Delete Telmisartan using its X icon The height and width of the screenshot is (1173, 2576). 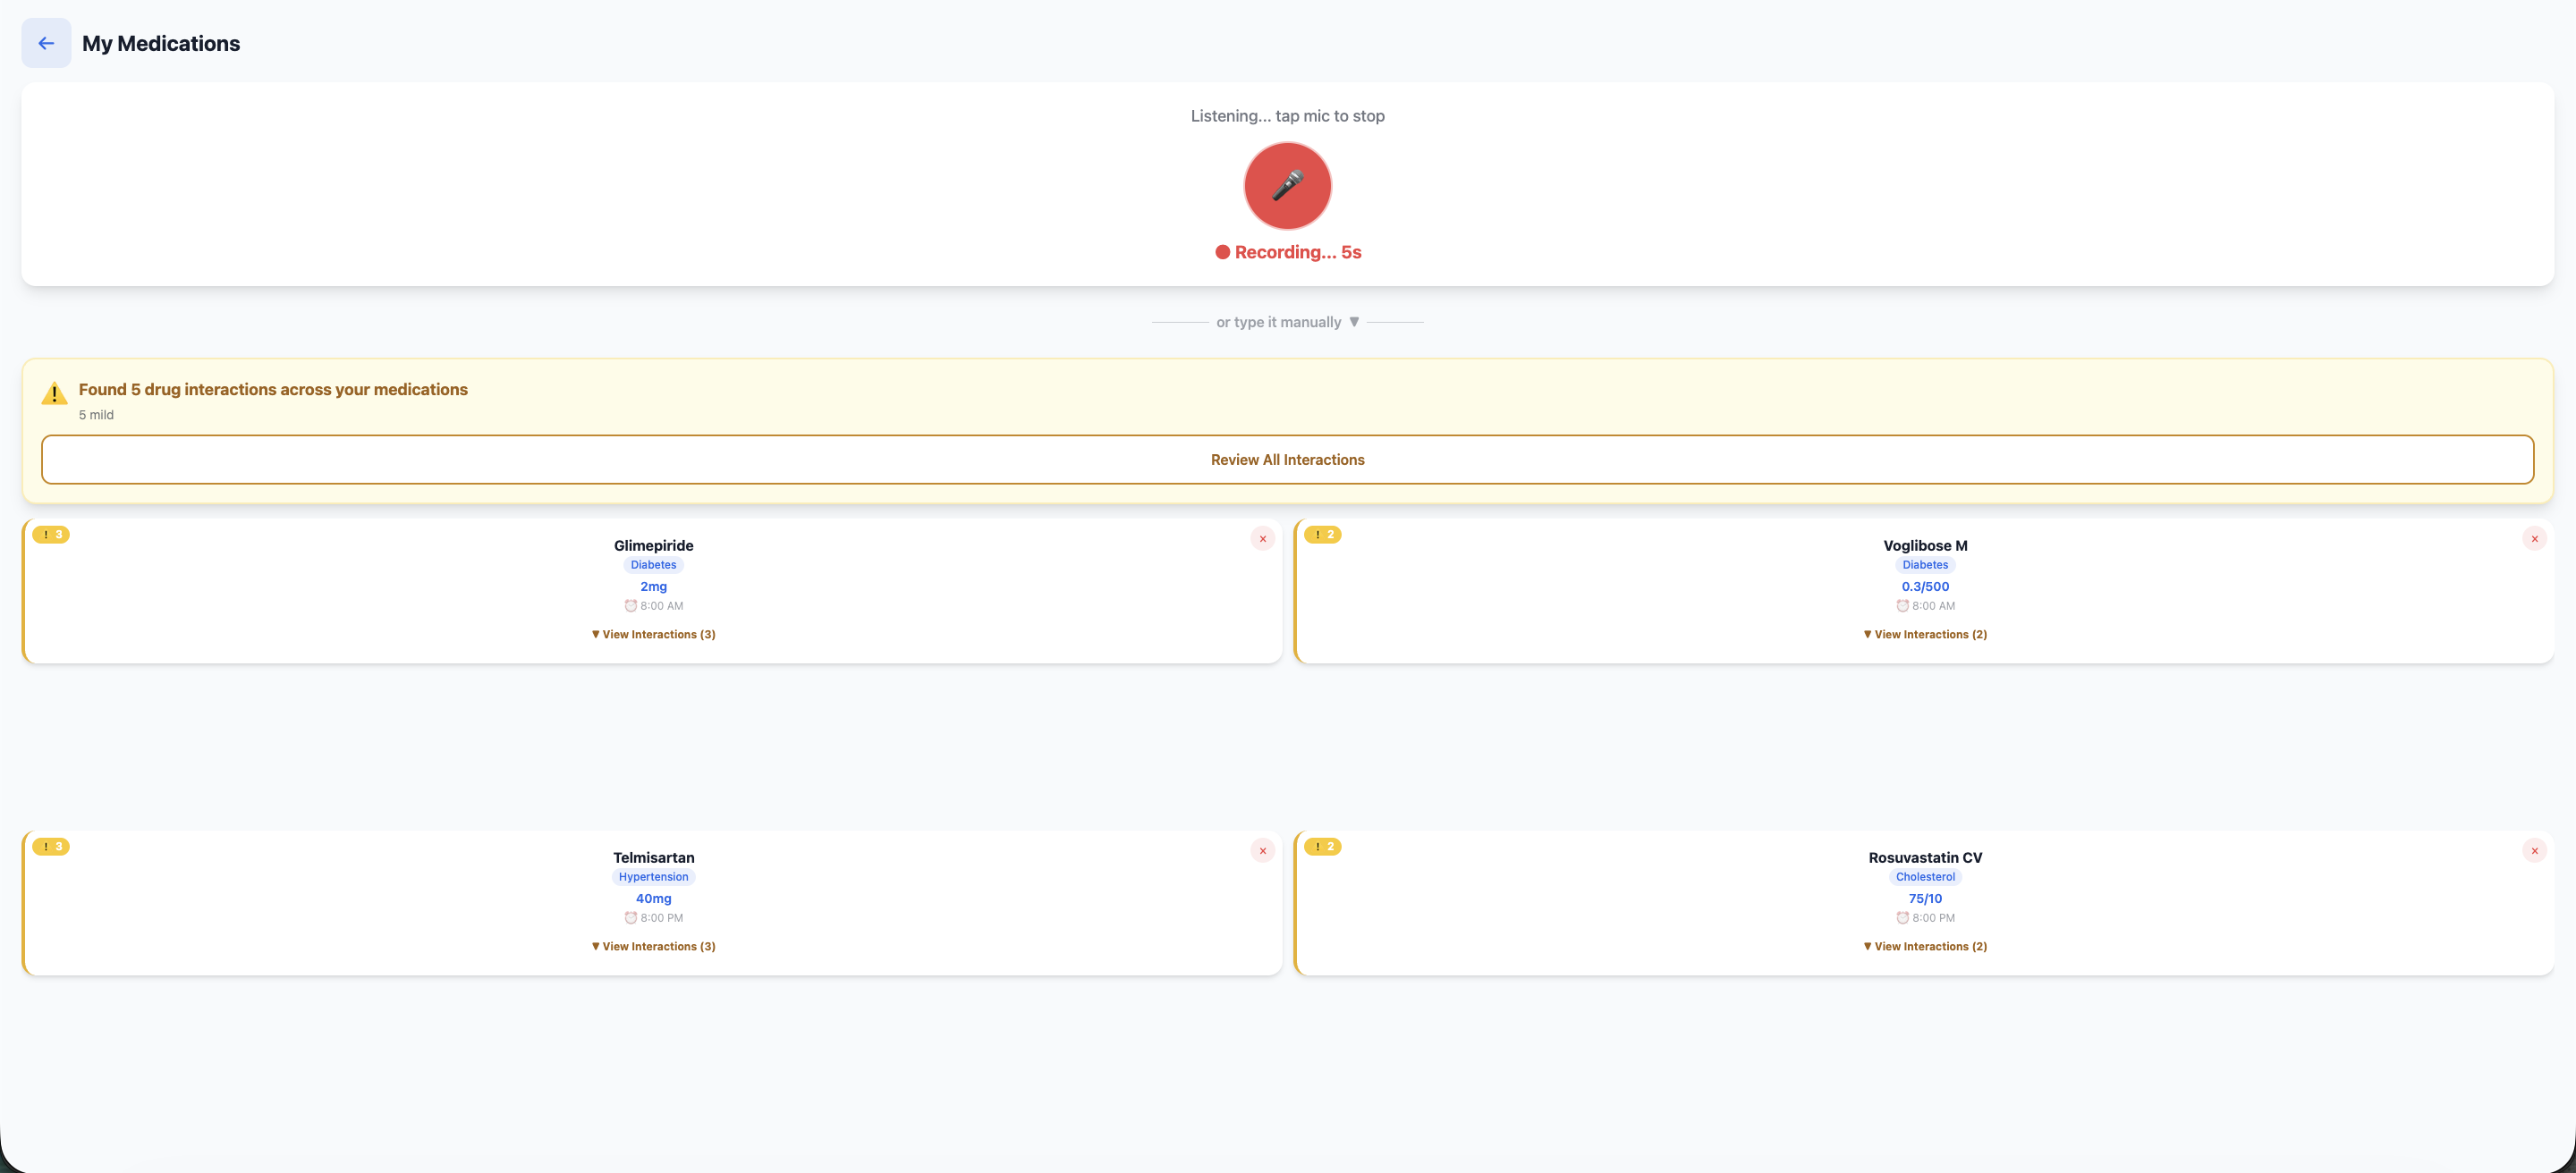tap(1262, 850)
